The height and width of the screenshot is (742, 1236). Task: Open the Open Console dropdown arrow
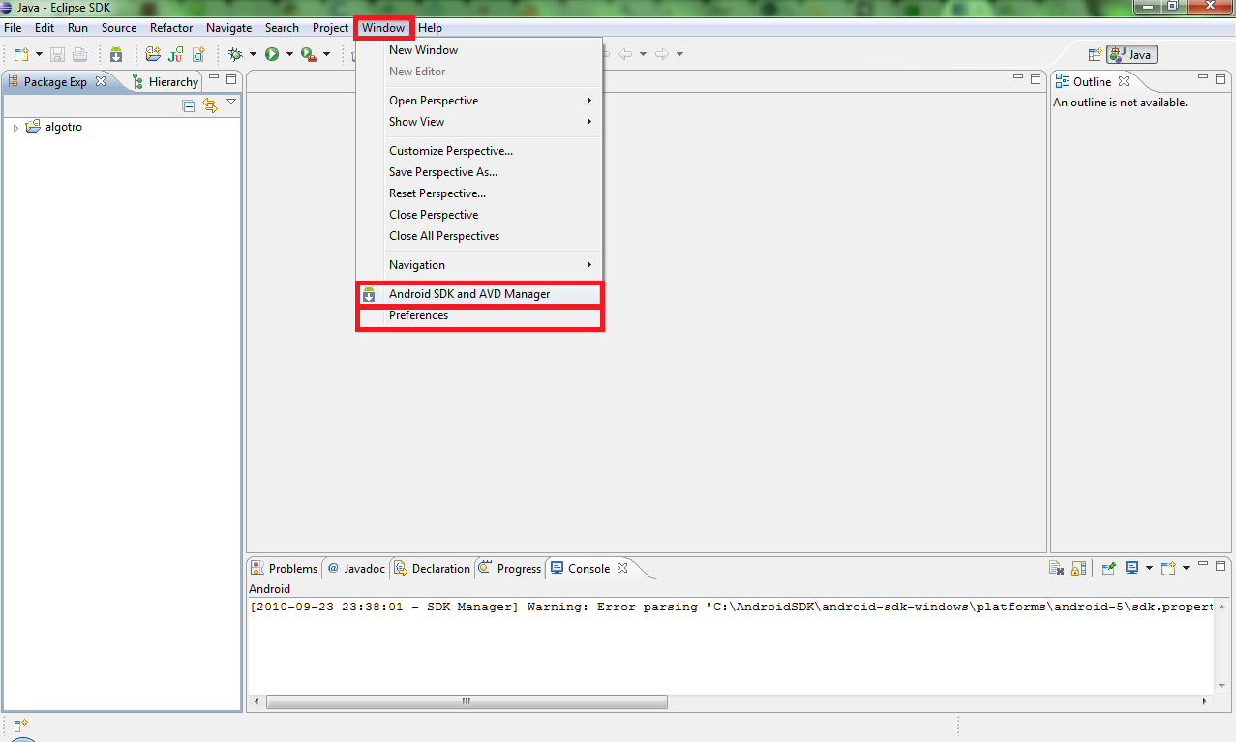pos(1186,569)
